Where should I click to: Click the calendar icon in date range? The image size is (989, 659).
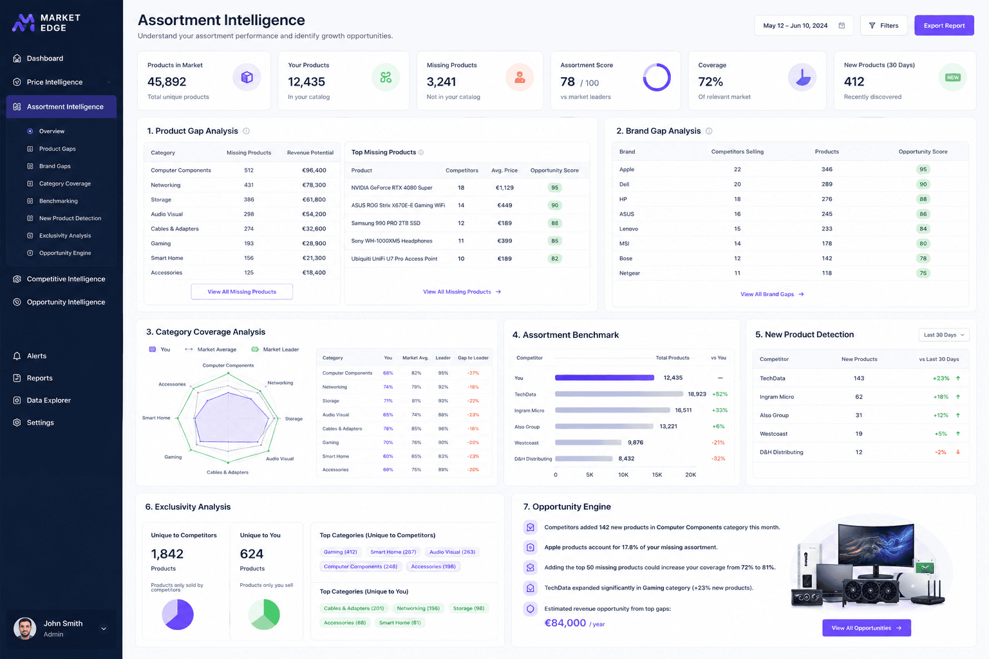point(842,26)
